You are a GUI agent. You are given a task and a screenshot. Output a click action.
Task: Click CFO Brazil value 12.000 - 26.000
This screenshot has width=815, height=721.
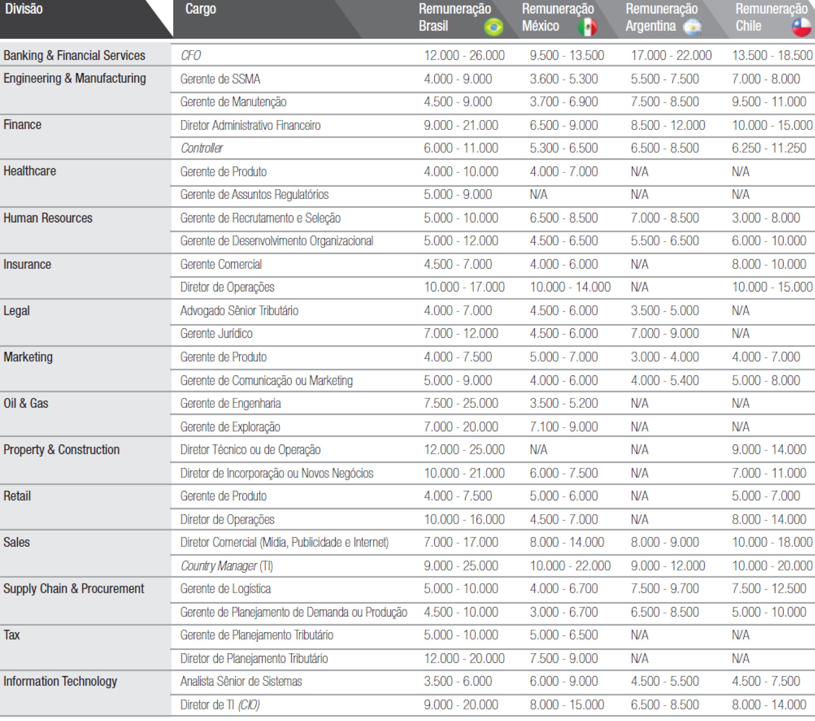(x=464, y=56)
